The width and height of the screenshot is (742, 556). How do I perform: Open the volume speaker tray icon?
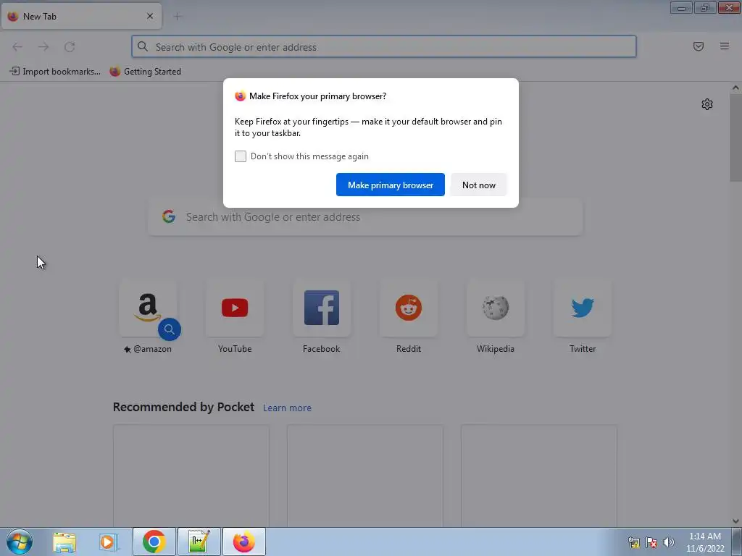tap(669, 542)
